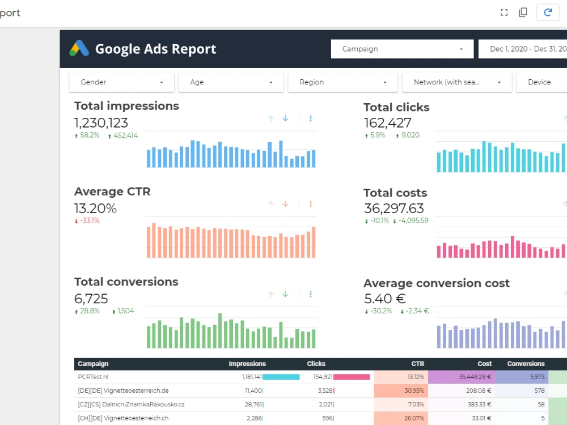Select the Vignetteoesterreich.ch campaign row
Image resolution: width=567 pixels, height=425 pixels.
click(x=320, y=418)
